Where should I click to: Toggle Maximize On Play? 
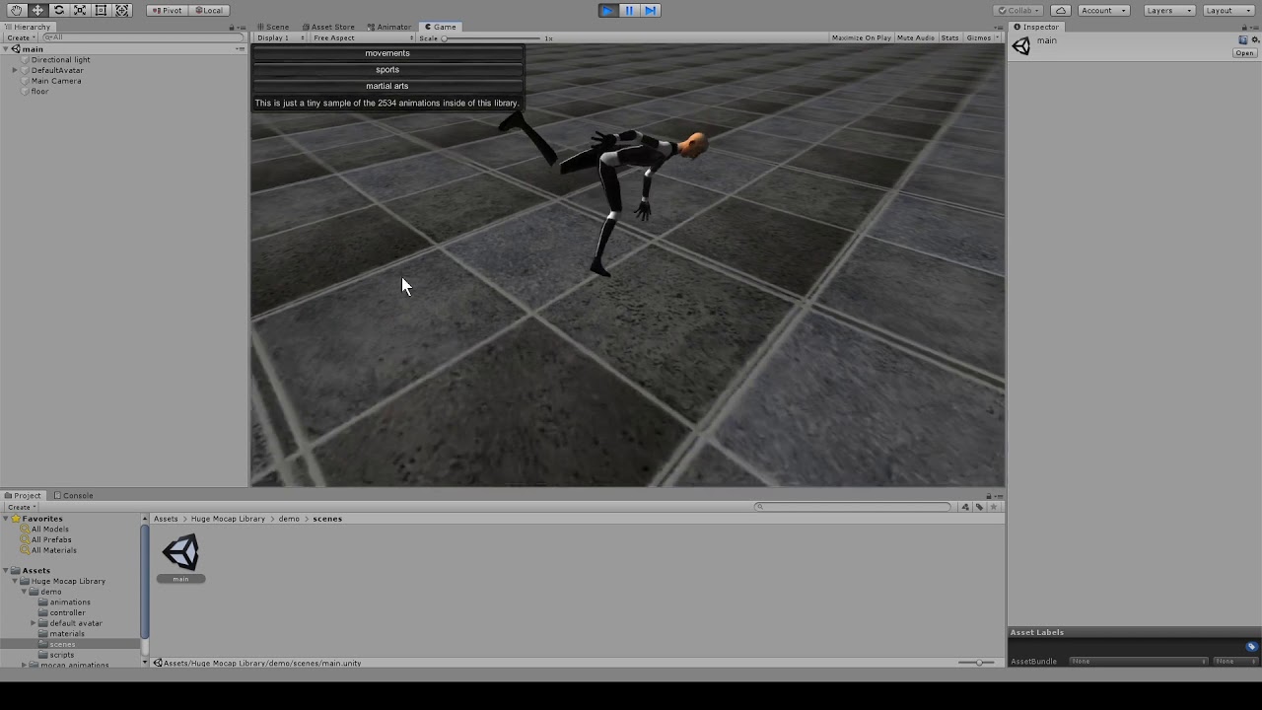tap(861, 37)
